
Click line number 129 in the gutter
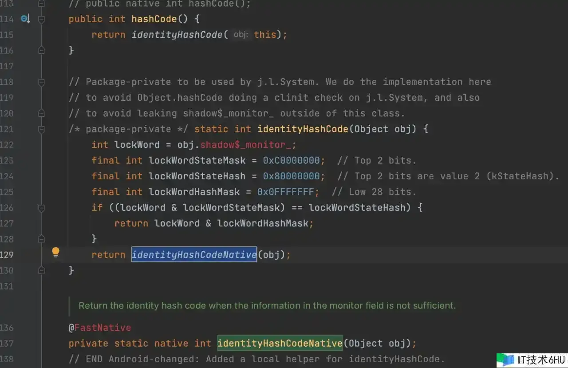[7, 255]
